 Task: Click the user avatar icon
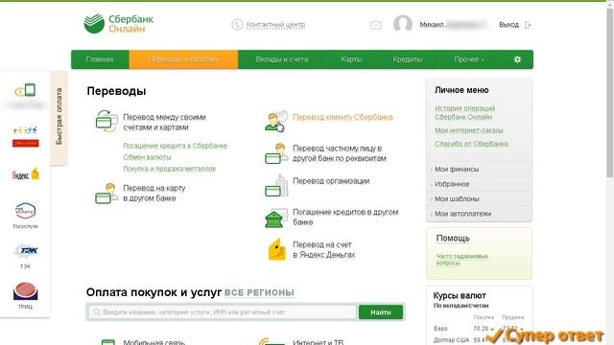coord(403,24)
